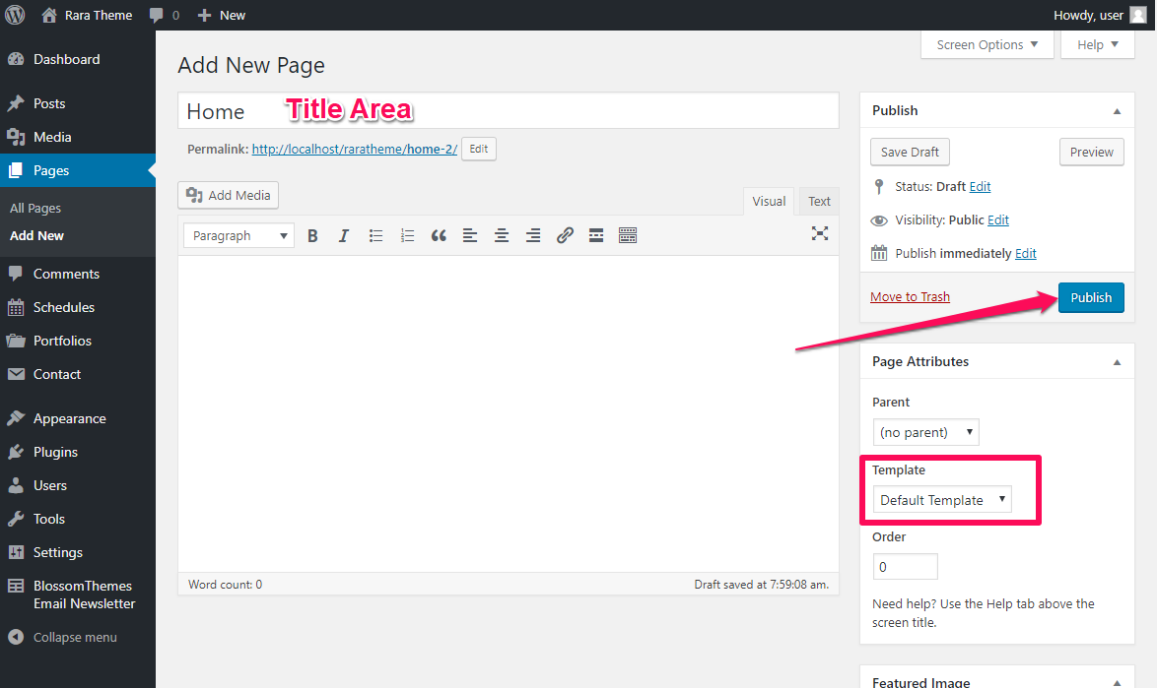Apply Italic formatting icon

pyautogui.click(x=344, y=235)
